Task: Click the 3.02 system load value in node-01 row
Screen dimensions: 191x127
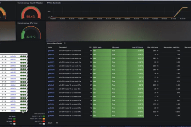Action: click(178, 51)
